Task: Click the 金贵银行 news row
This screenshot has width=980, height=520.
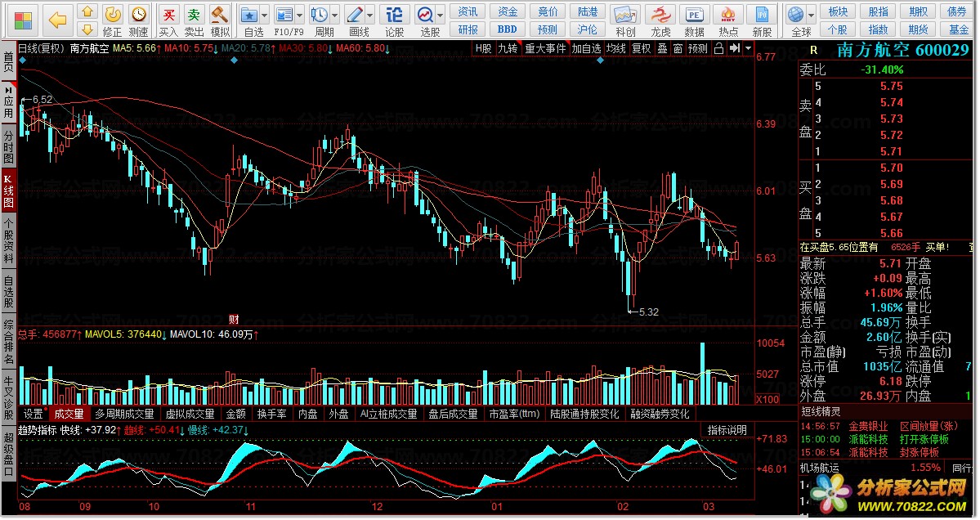Action: click(886, 426)
